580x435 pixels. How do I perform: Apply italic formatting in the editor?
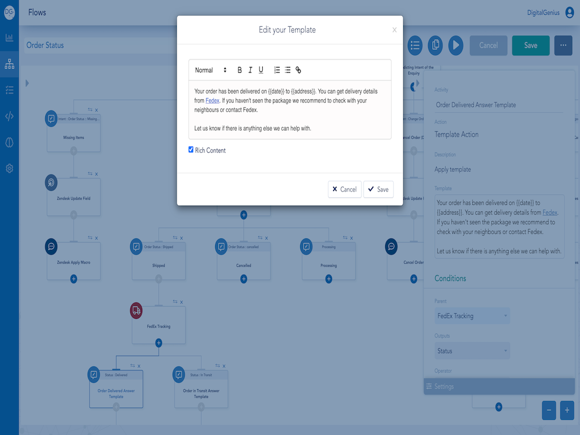point(250,70)
